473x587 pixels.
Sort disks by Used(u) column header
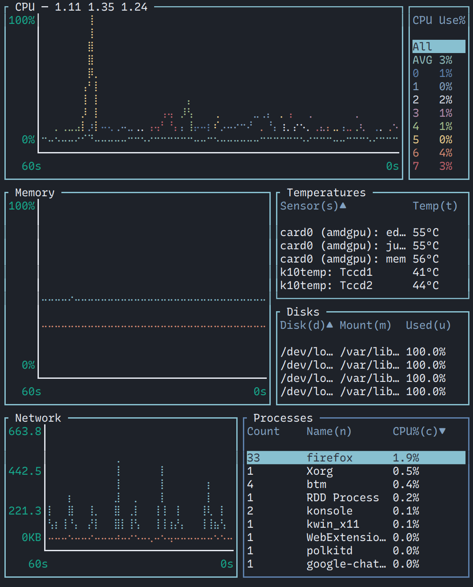(428, 325)
